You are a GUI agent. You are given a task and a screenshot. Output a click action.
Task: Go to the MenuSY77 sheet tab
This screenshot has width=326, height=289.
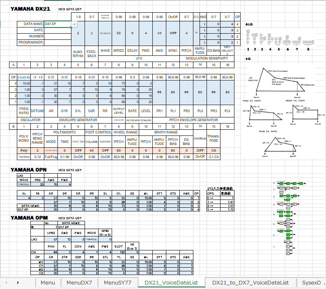pyautogui.click(x=117, y=283)
